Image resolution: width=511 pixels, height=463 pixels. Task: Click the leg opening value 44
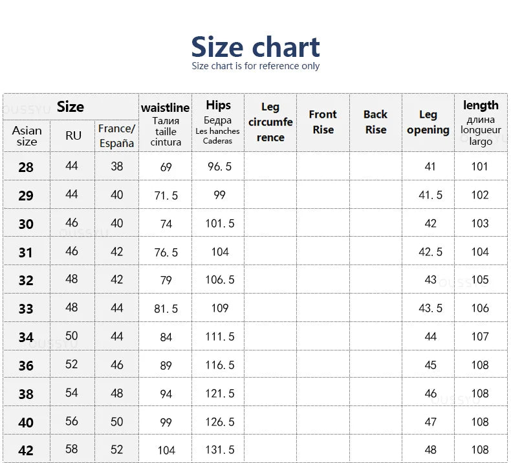pyautogui.click(x=430, y=337)
